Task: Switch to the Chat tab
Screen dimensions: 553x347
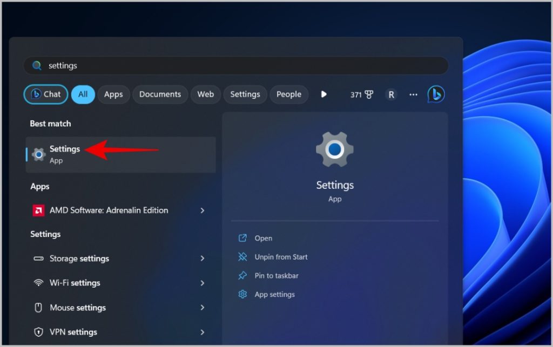Action: [x=46, y=94]
